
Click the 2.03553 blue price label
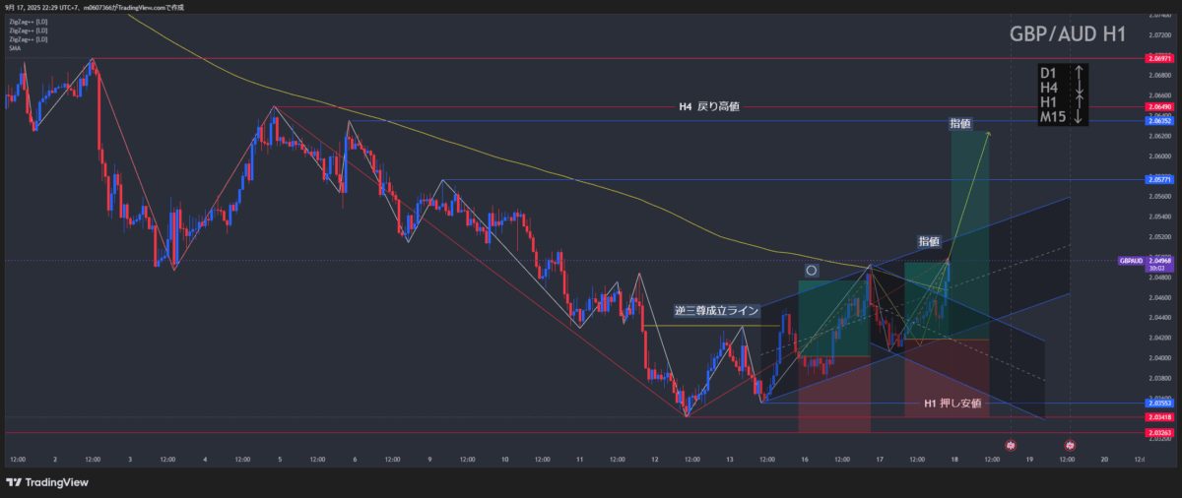click(1159, 404)
